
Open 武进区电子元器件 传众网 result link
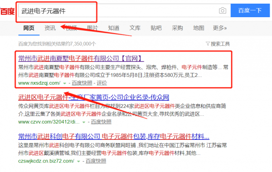point(94,97)
